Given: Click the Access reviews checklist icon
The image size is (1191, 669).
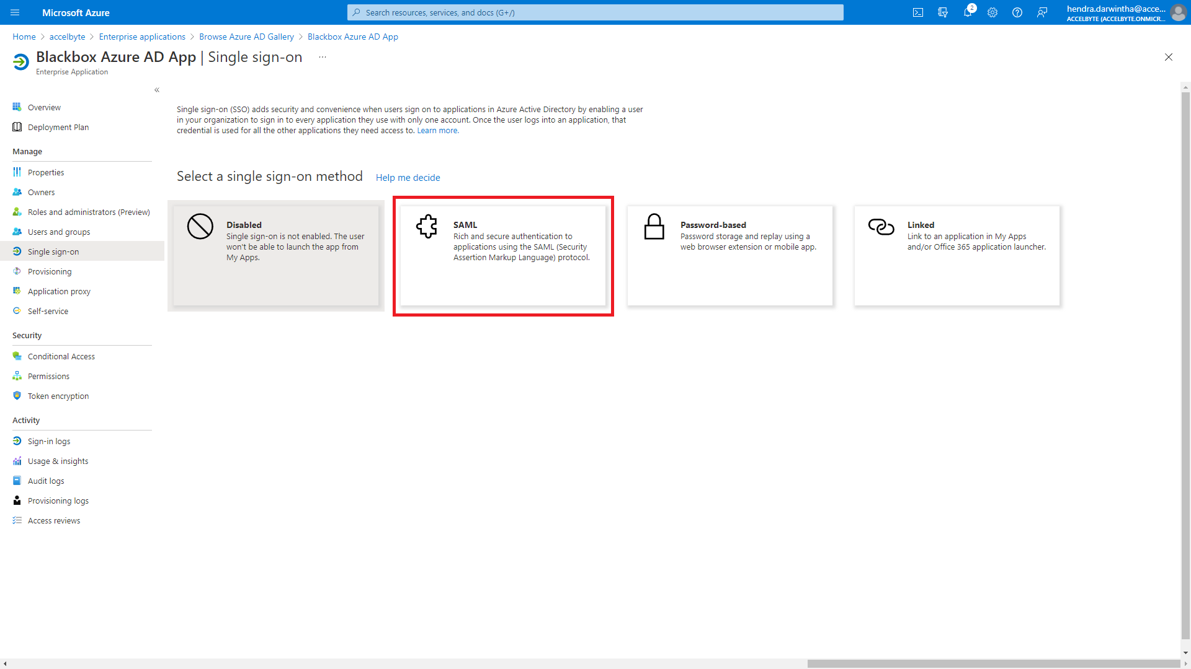Looking at the screenshot, I should point(17,520).
